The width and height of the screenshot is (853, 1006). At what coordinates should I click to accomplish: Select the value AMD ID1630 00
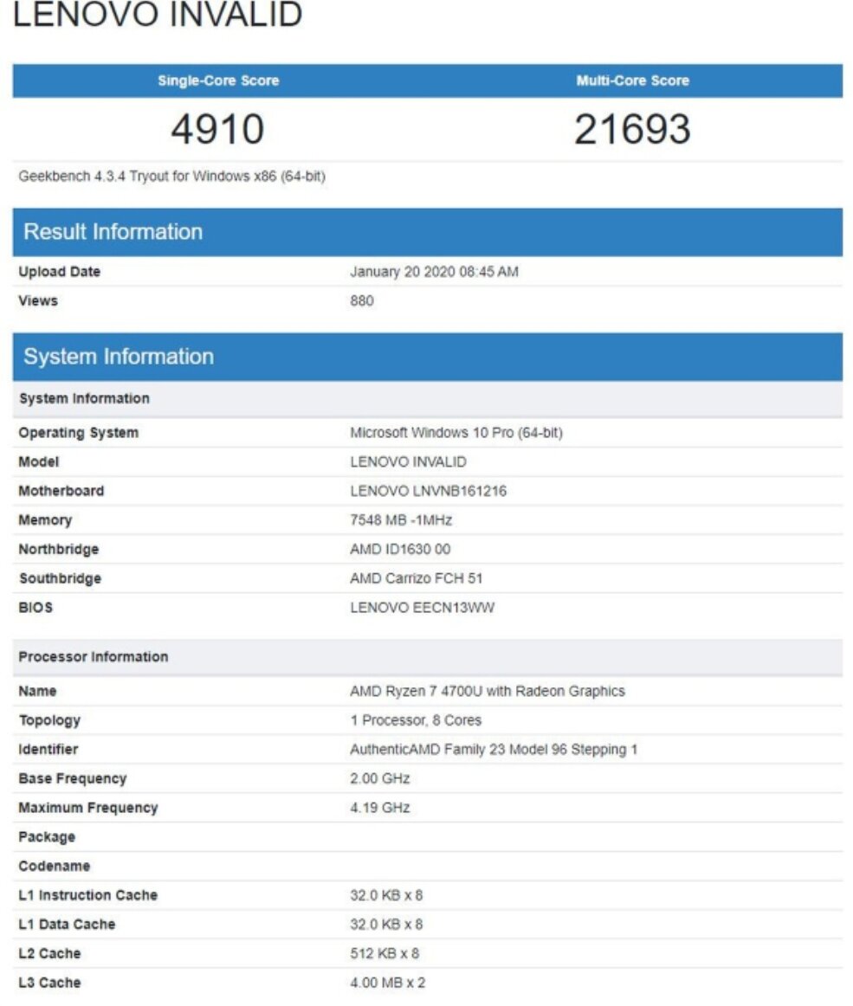400,550
